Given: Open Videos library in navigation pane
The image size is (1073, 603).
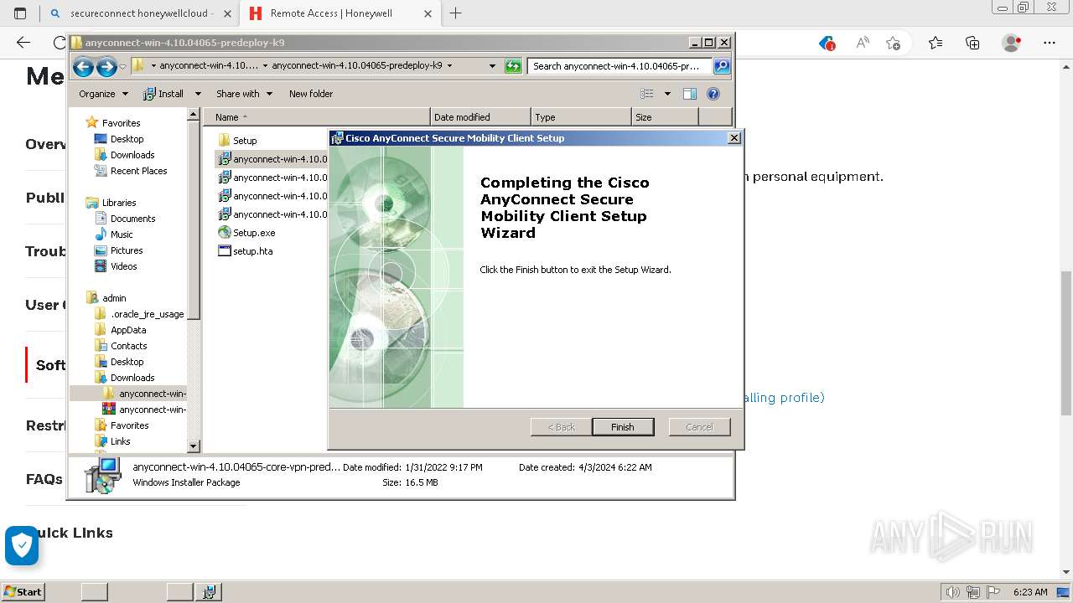Looking at the screenshot, I should (123, 266).
